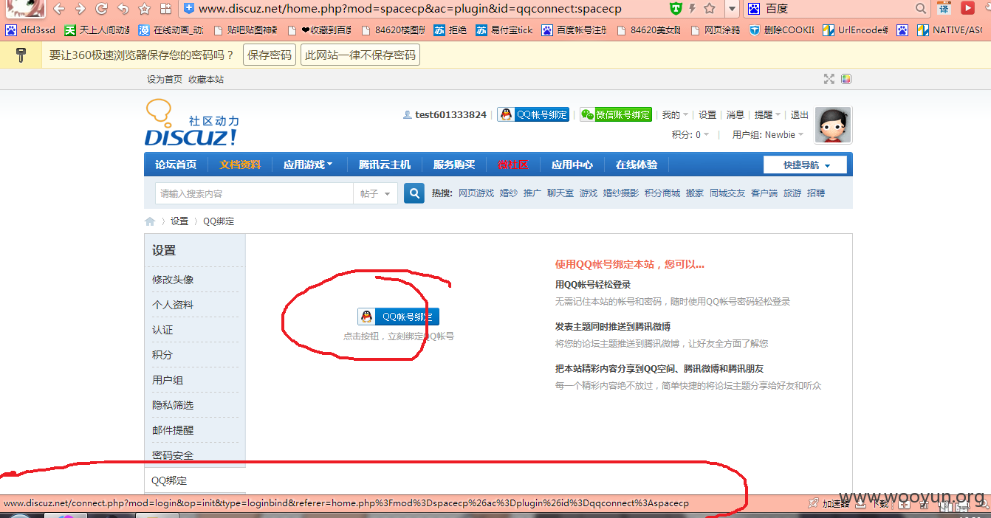Click the header QQ帐号绑定 penguin button

[533, 114]
